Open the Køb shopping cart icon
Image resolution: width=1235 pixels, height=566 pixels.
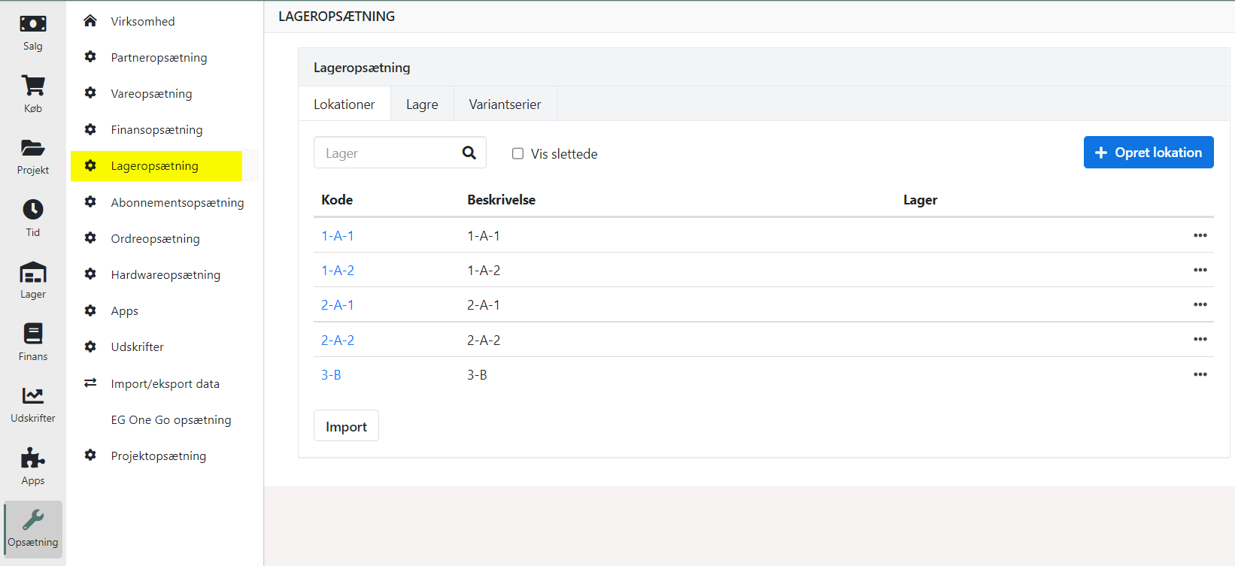pyautogui.click(x=33, y=86)
